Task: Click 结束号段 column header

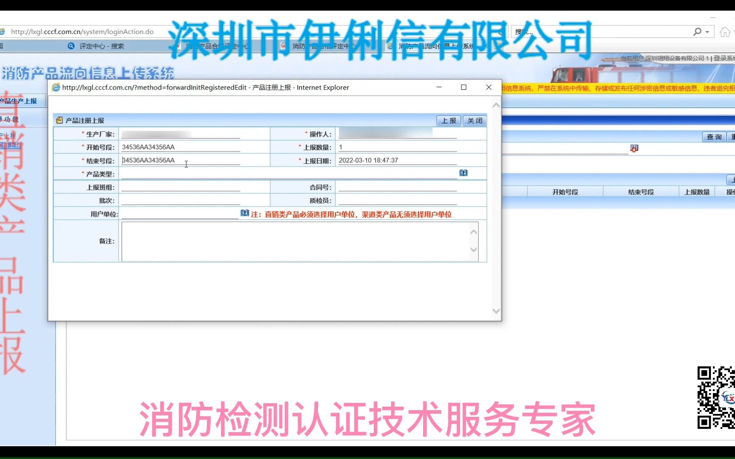Action: click(x=641, y=192)
